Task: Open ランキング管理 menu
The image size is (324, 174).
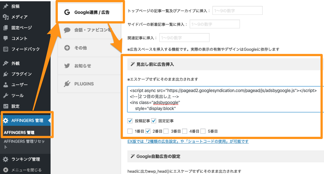Action: tap(25, 159)
